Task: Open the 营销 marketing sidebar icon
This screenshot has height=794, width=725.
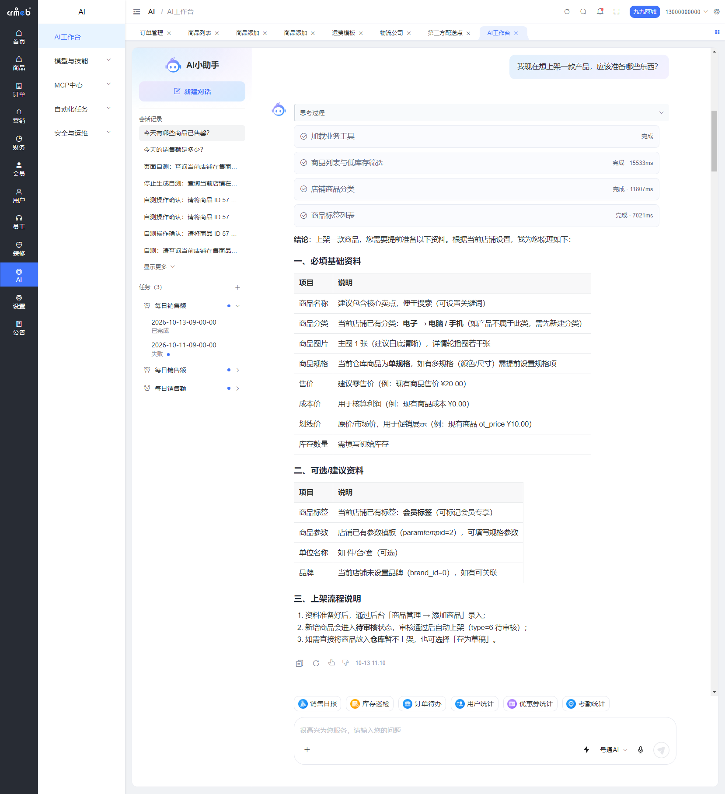Action: click(x=19, y=116)
